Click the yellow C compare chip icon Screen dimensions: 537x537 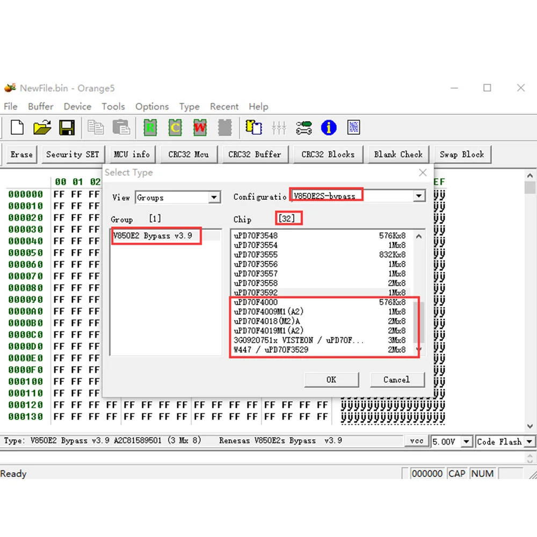[x=175, y=127]
